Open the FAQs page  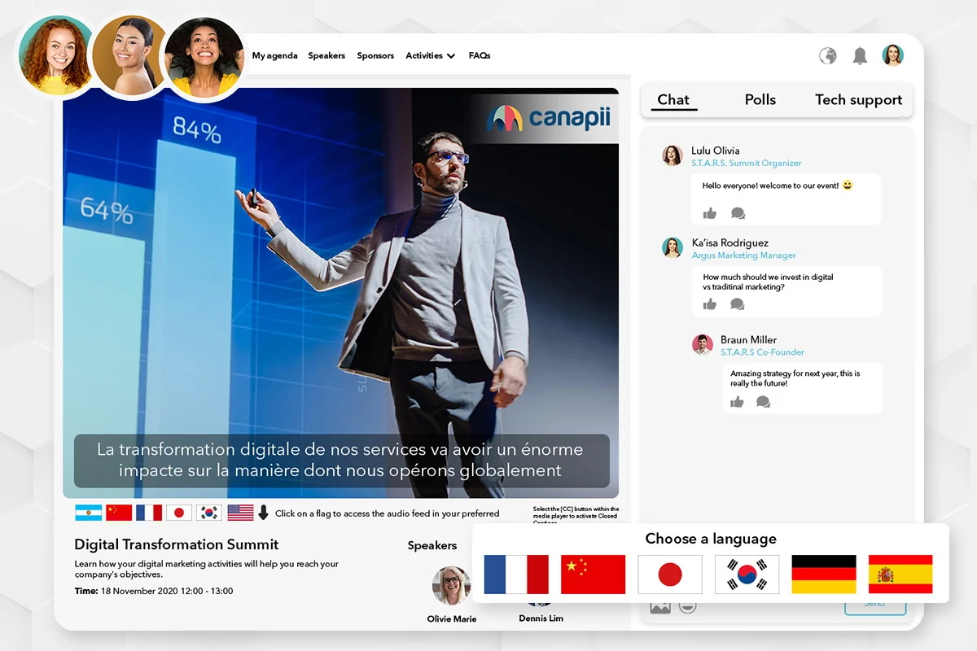(480, 55)
